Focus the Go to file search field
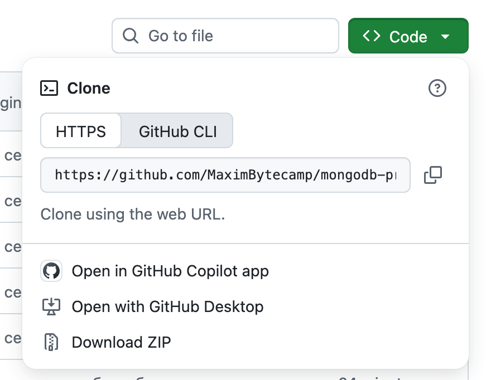491x380 pixels. coord(225,36)
